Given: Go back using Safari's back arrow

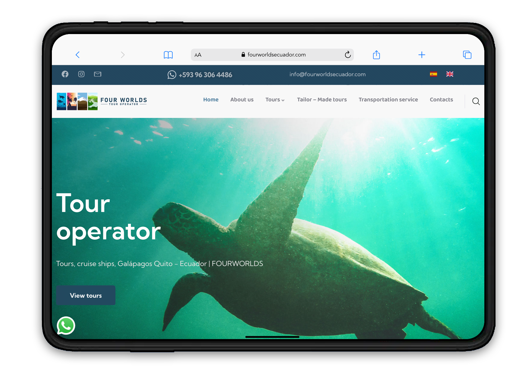Looking at the screenshot, I should pos(78,55).
